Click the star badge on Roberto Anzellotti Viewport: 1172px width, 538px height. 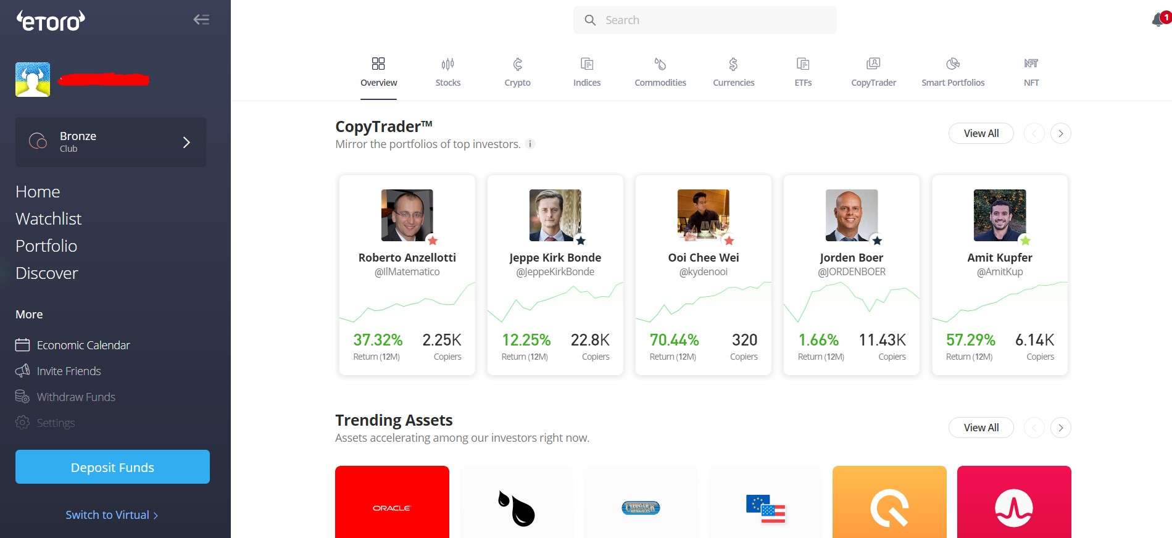[433, 241]
